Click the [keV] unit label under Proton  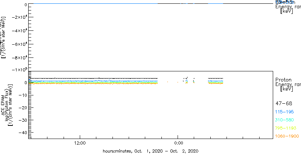click(x=287, y=89)
